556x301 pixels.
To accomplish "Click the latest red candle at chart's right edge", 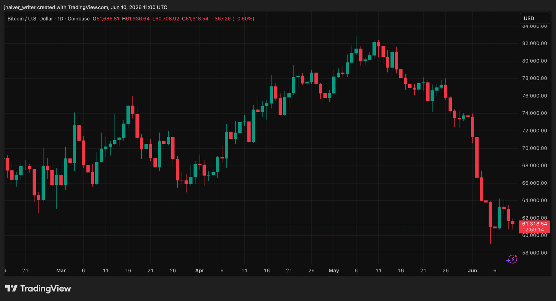I will point(513,223).
